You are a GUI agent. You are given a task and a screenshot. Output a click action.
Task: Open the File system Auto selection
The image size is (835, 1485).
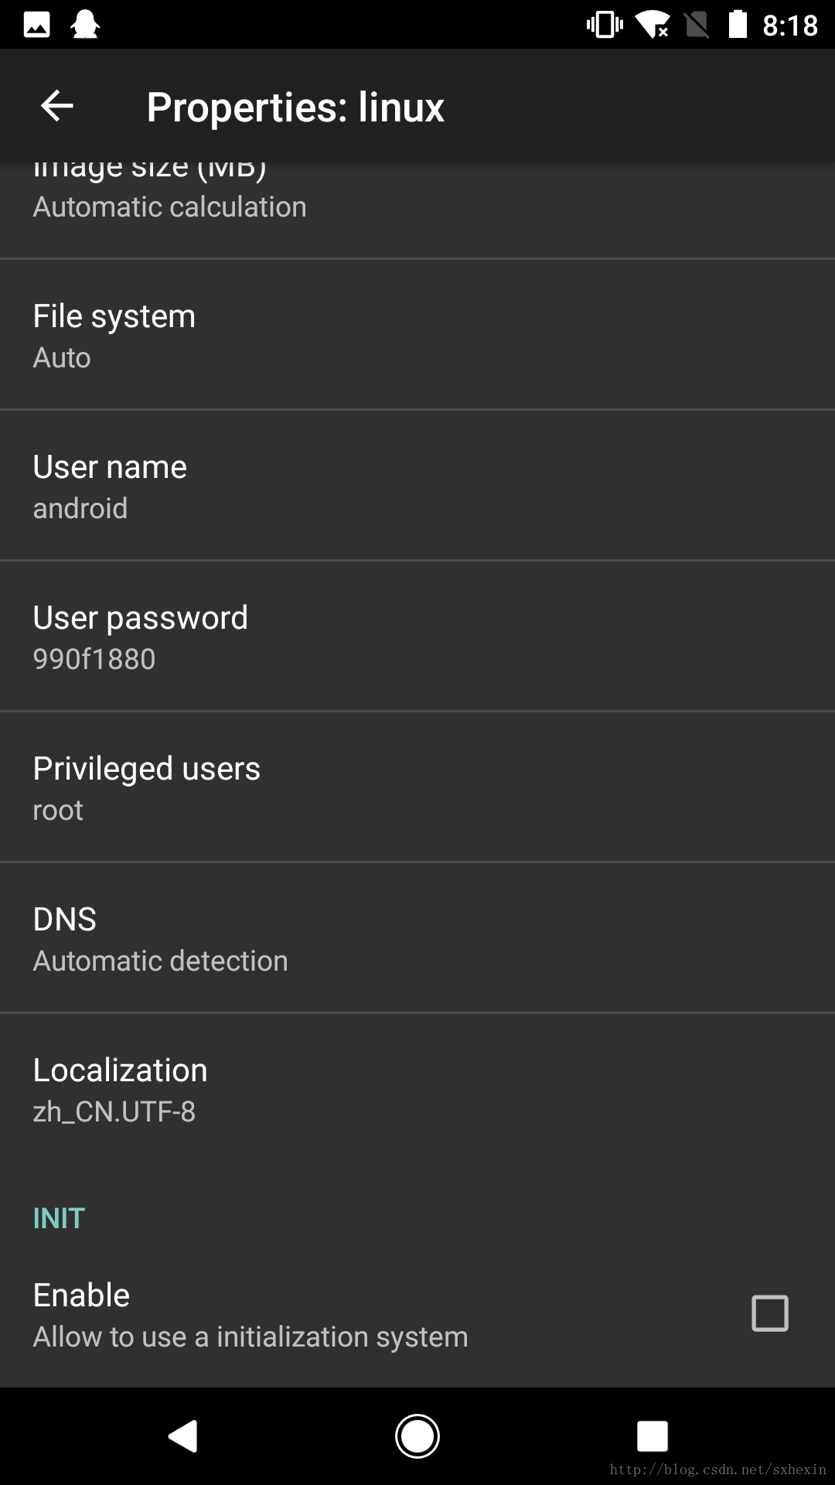coord(417,335)
